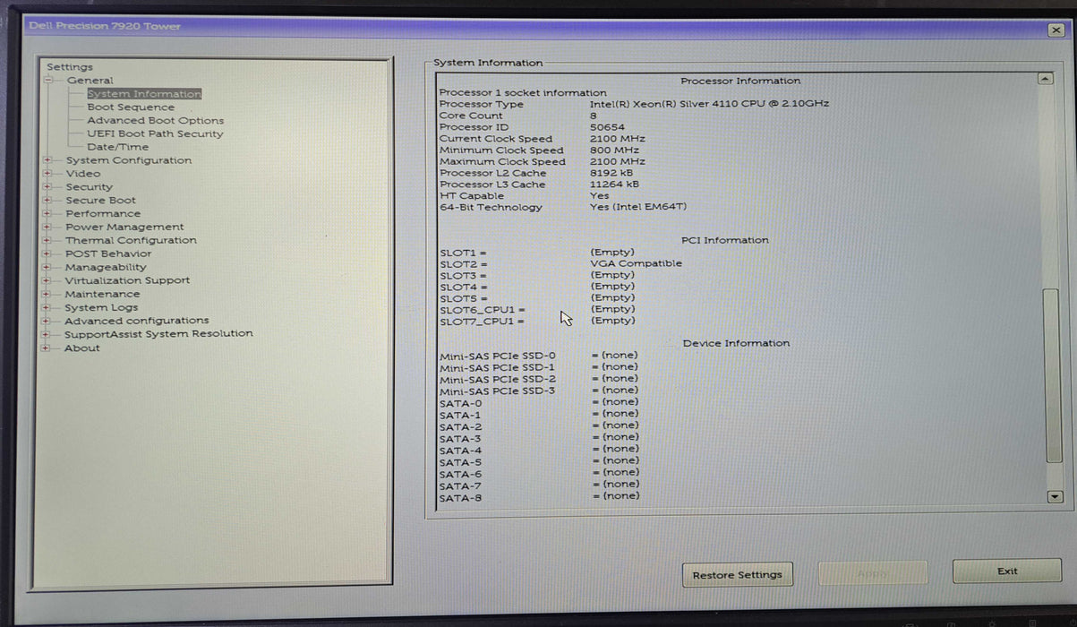Image resolution: width=1077 pixels, height=627 pixels.
Task: Select Power Management category label
Action: [x=124, y=228]
